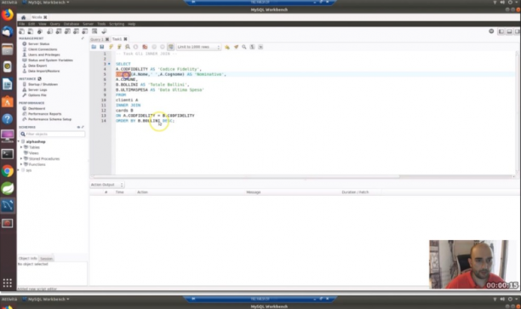Open Dashboard under Performance
Image resolution: width=521 pixels, height=309 pixels.
point(37,109)
